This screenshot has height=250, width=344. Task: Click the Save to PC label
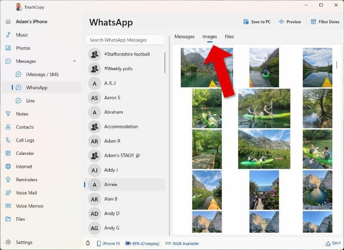261,22
